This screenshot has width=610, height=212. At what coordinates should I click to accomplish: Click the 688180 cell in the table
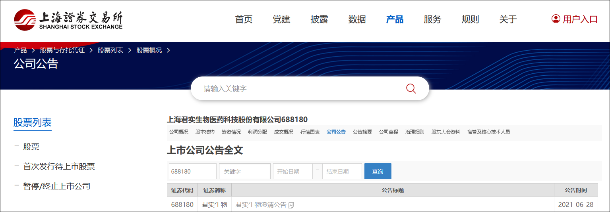[x=182, y=205]
